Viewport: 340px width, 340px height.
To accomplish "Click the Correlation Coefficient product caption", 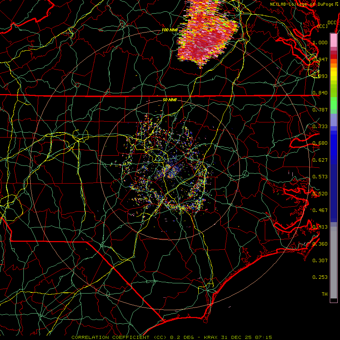I will [172, 337].
